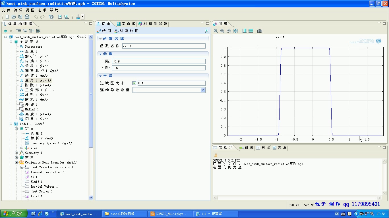
Task: Move node down in model tree
Action: (38, 31)
